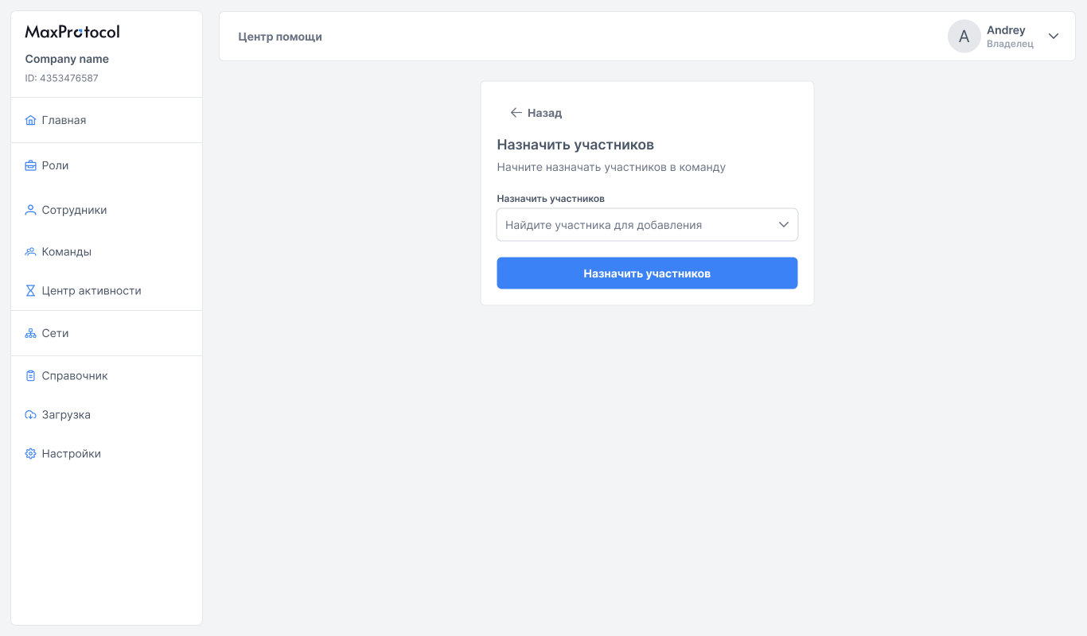This screenshot has width=1087, height=636.
Task: Open the dropdown arrow in participant field
Action: (x=784, y=225)
